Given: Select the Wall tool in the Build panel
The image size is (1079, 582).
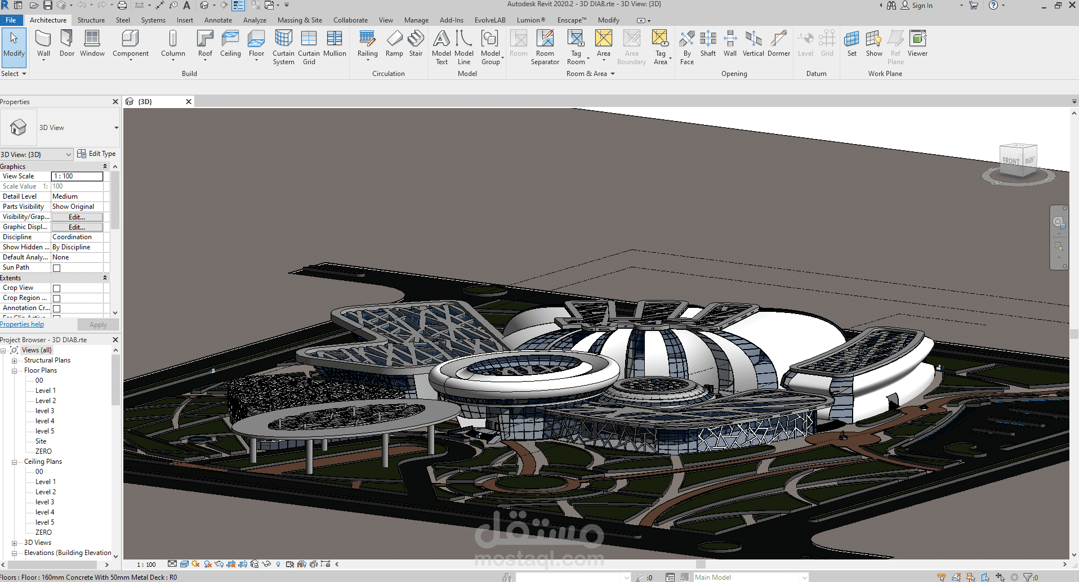Looking at the screenshot, I should click(x=43, y=44).
